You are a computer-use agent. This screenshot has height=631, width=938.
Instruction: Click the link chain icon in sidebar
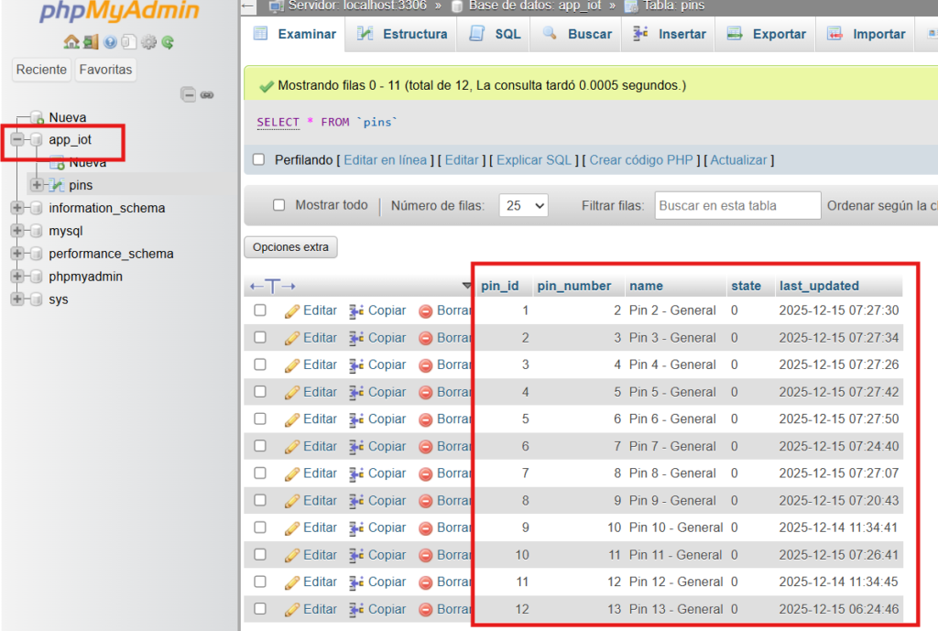[207, 94]
